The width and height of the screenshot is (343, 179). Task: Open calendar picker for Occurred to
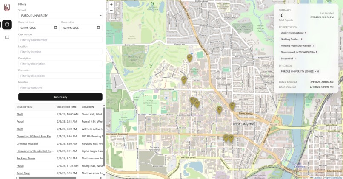[x=98, y=28]
